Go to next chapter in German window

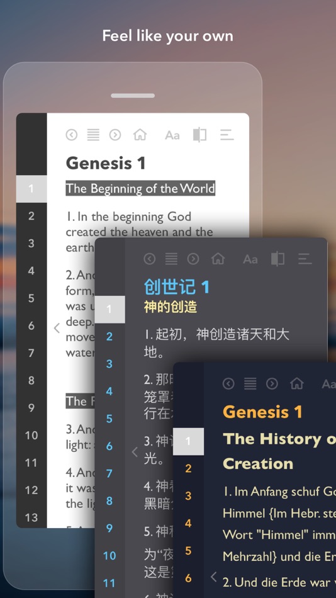(x=272, y=383)
